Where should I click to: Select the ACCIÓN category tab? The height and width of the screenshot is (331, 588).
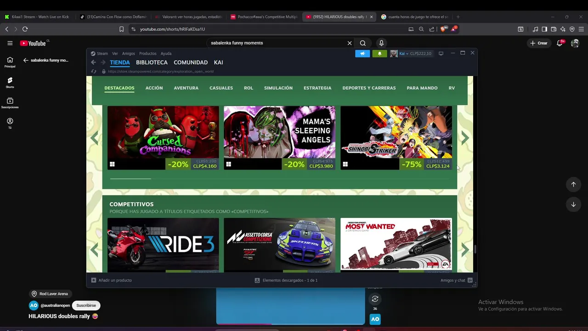(x=154, y=88)
